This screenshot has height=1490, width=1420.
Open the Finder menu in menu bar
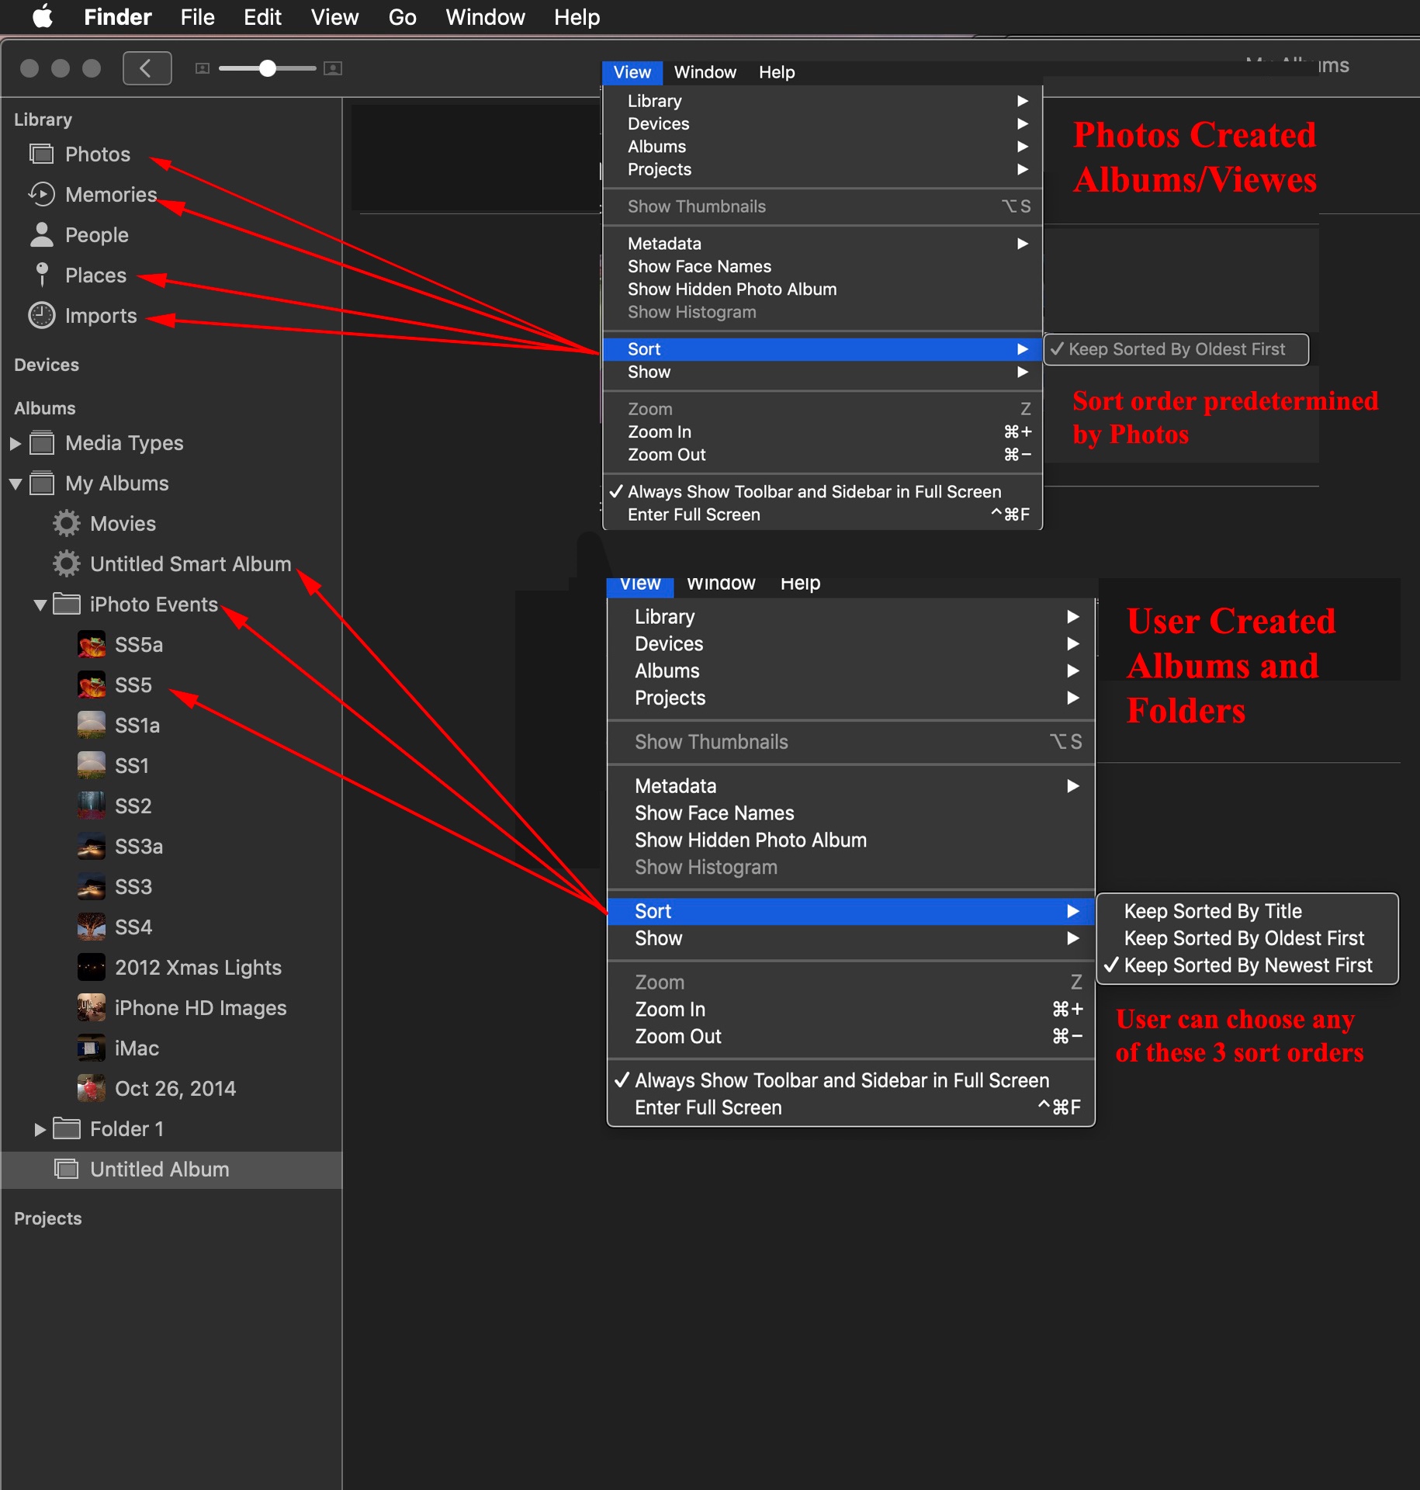118,17
